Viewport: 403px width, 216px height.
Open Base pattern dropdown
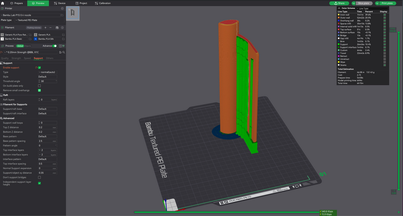tap(48, 137)
